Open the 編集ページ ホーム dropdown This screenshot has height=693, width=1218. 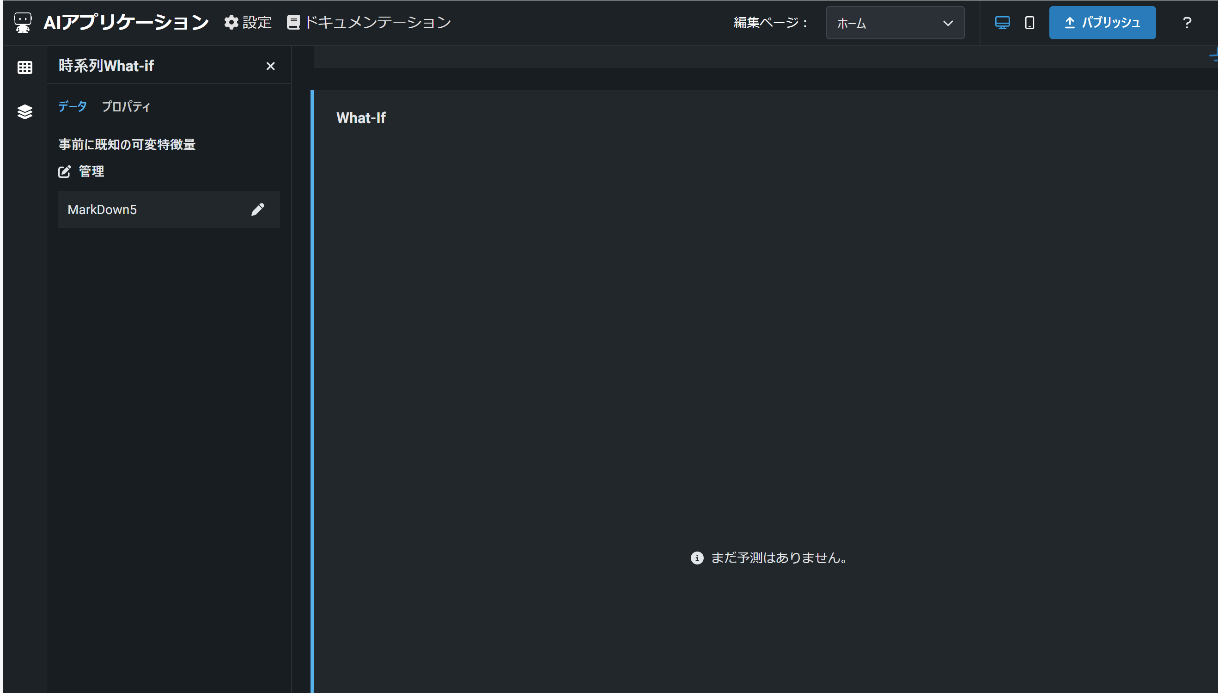884,23
